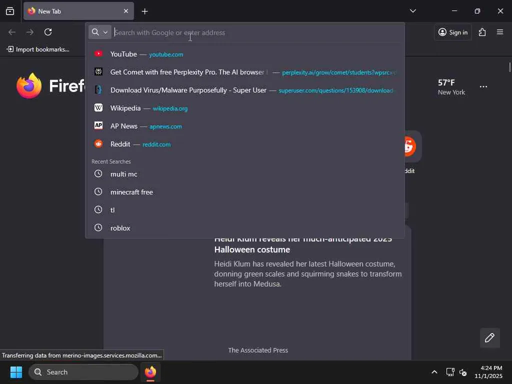This screenshot has height=384, width=512.
Task: Open the apnews.com link
Action: (165, 126)
